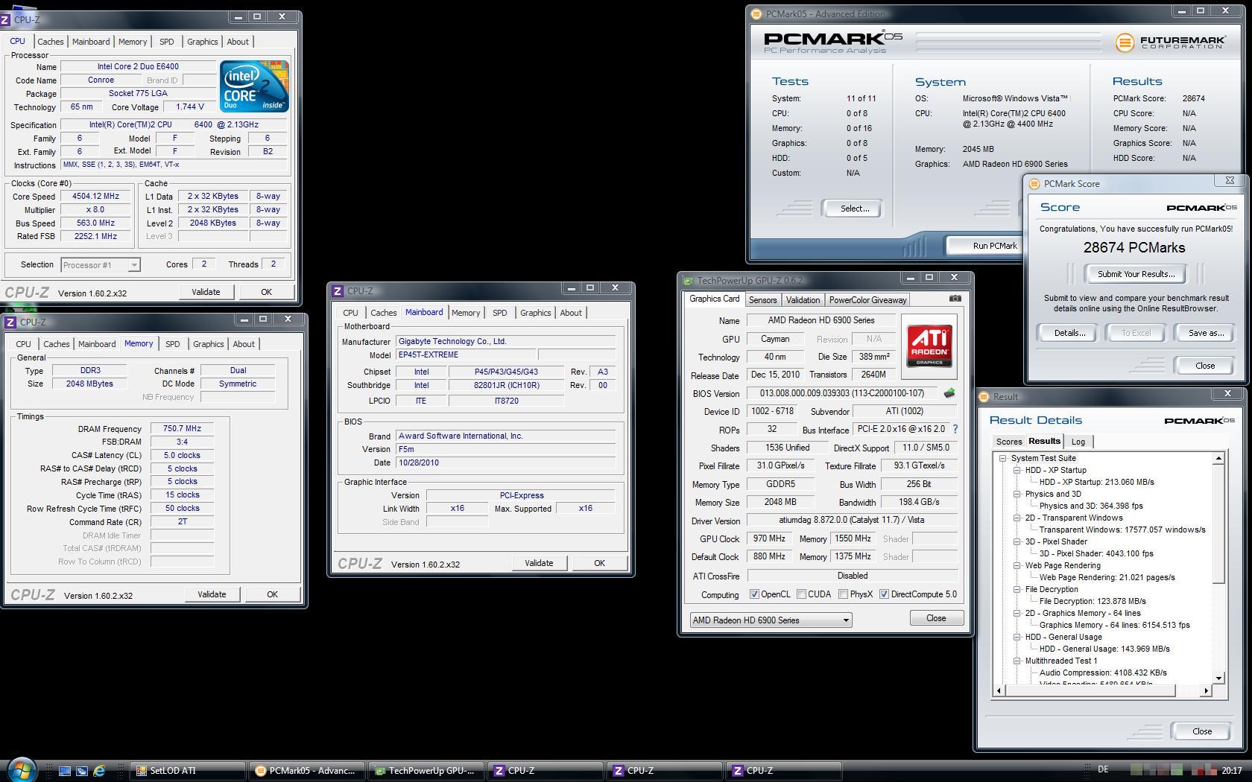Image resolution: width=1252 pixels, height=782 pixels.
Task: Click the Details... button
Action: click(x=1069, y=333)
